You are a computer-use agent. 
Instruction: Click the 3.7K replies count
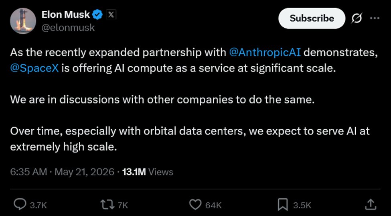(38, 205)
